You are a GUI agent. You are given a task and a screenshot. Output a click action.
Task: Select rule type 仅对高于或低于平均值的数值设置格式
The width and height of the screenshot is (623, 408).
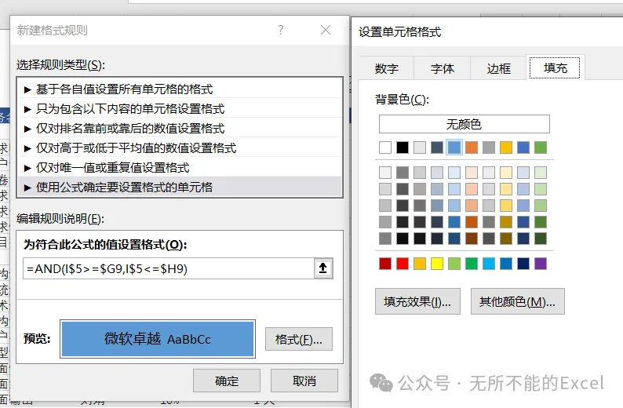180,148
